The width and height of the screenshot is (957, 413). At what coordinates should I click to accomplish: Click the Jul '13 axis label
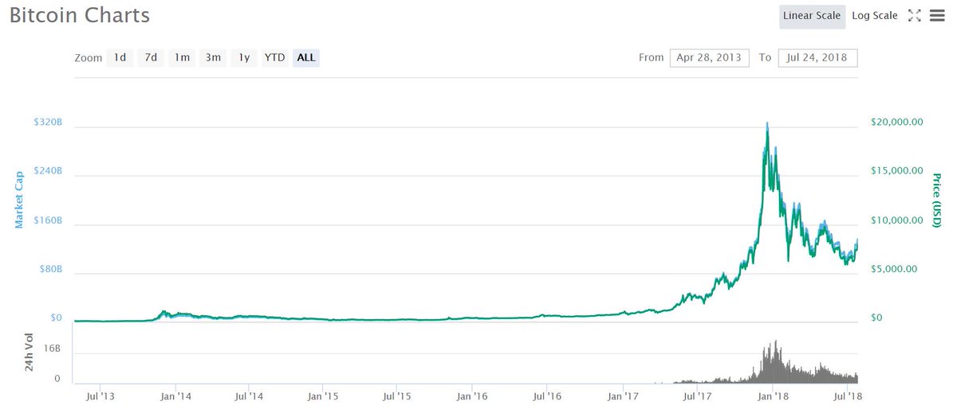click(100, 395)
